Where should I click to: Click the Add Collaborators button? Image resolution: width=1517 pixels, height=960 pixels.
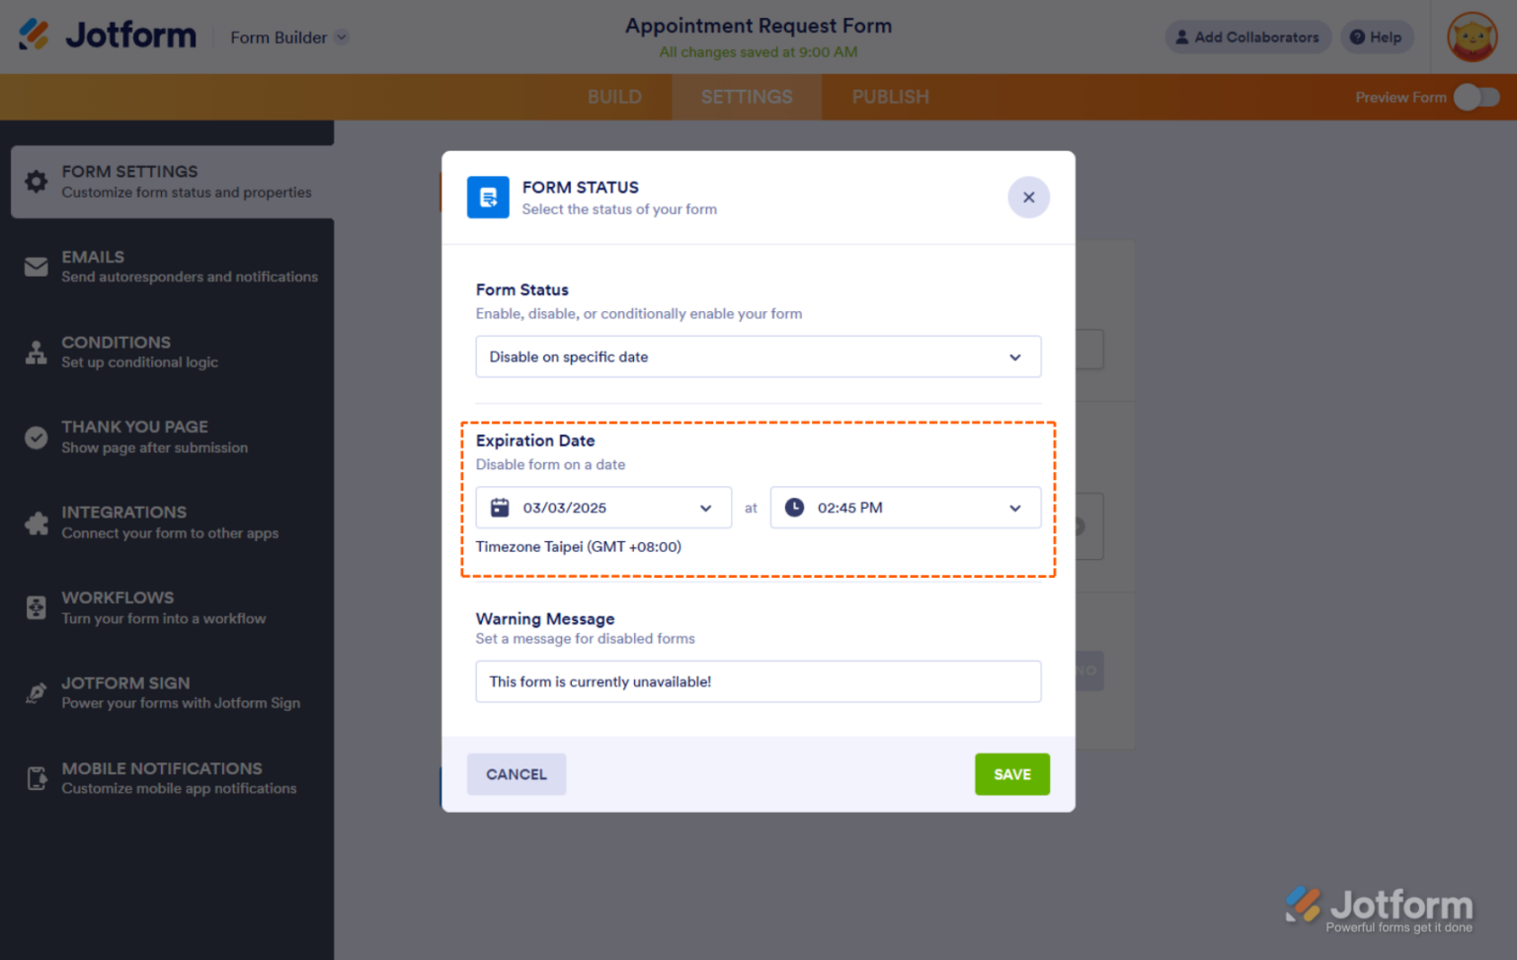1247,37
